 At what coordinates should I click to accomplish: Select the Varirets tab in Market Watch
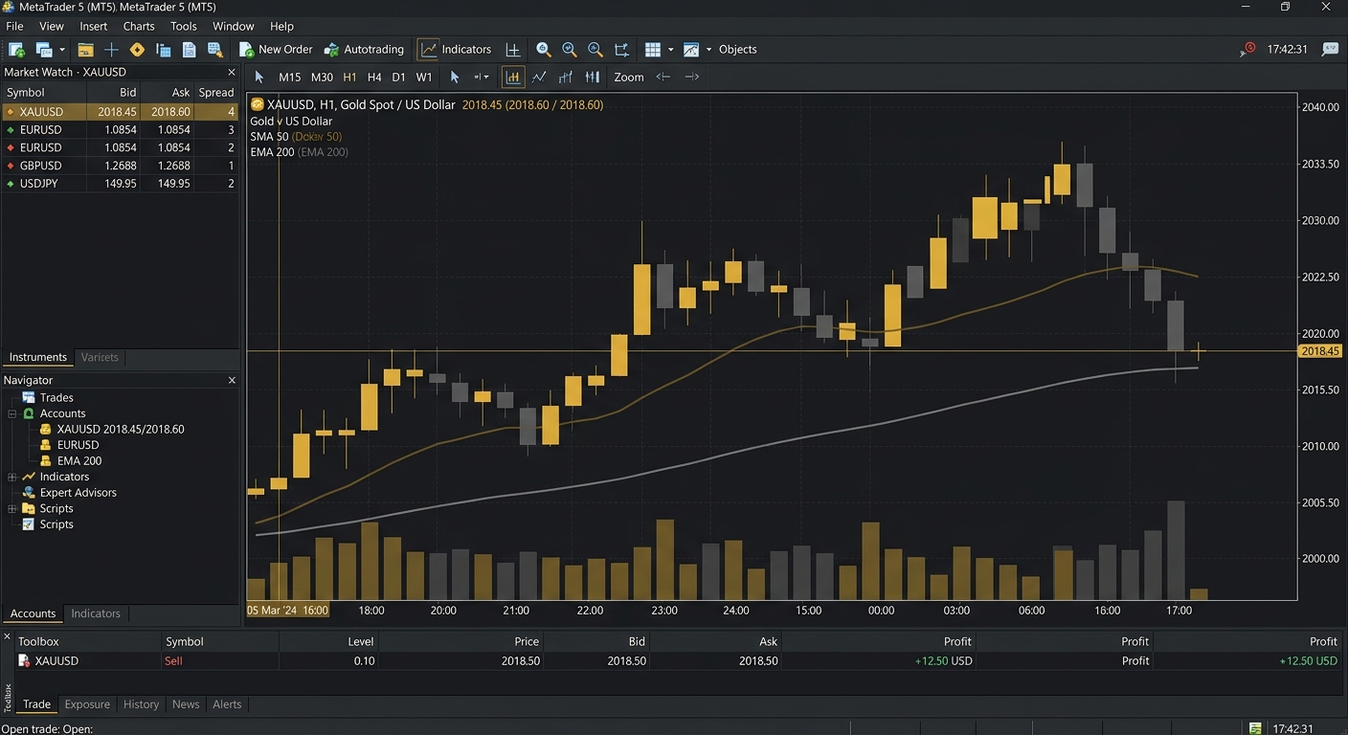100,357
